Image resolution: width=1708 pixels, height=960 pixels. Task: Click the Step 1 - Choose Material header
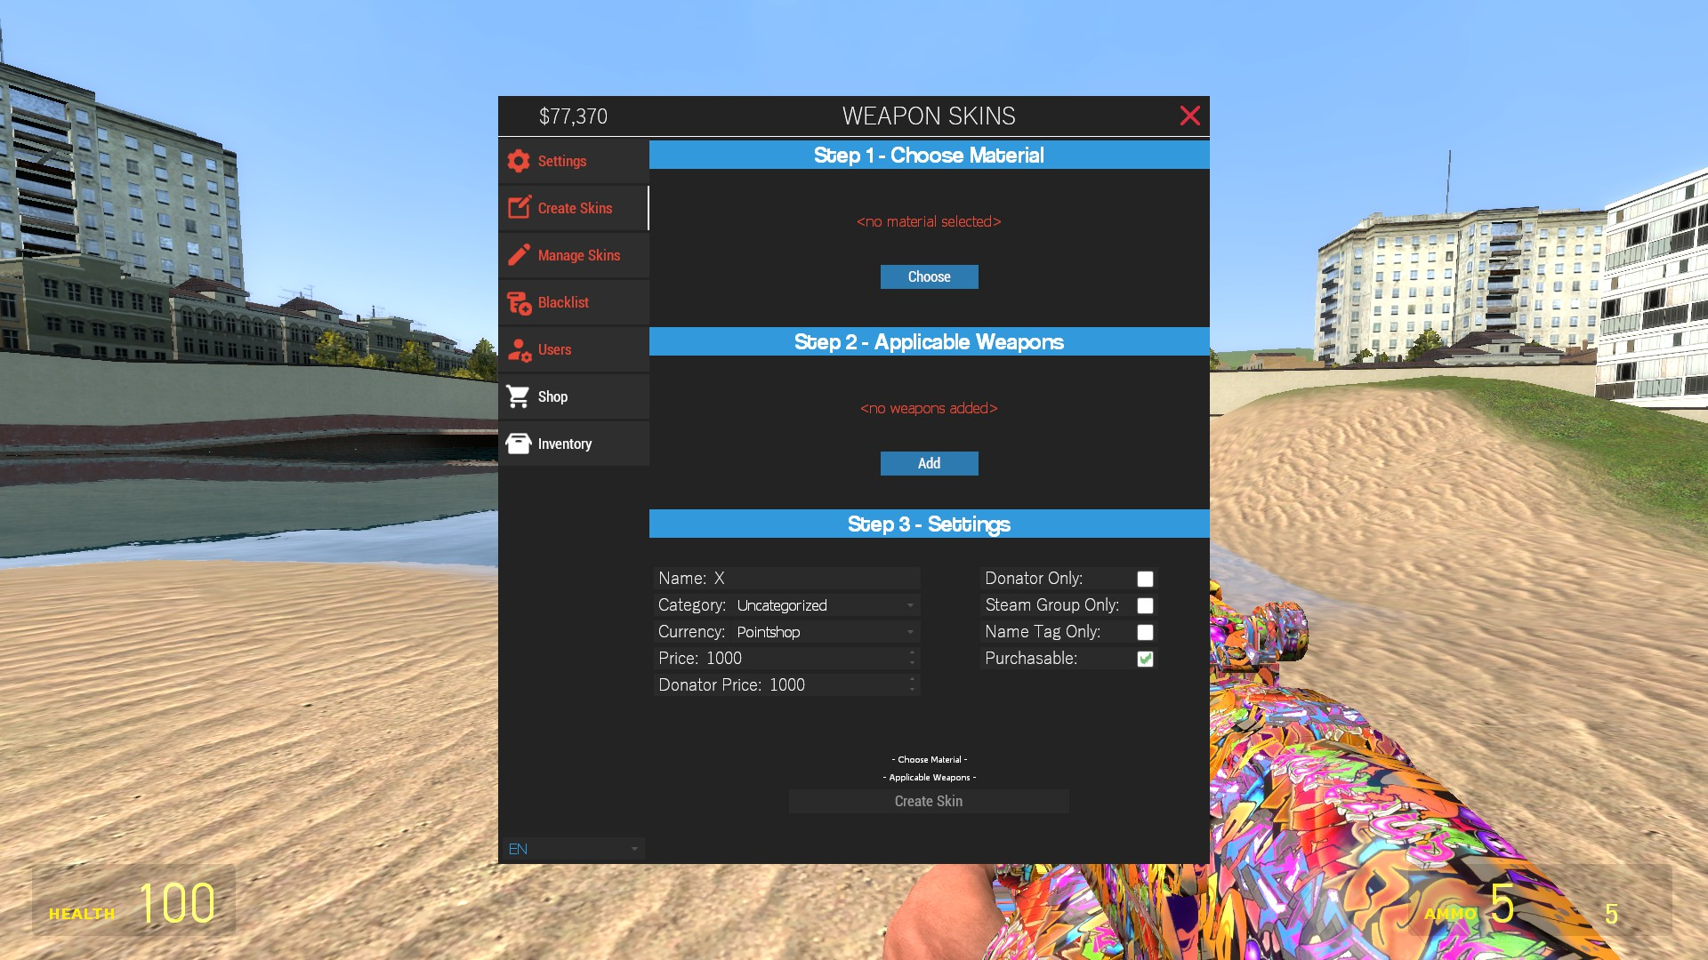929,156
